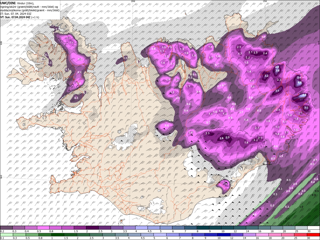320x240 pixels.
Task: Click the '3.2' precipitation value on the map
Action: 266,76
